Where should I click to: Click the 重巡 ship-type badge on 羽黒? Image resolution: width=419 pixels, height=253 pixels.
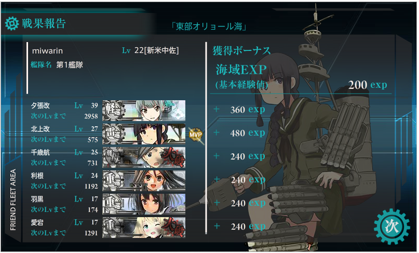(x=114, y=204)
